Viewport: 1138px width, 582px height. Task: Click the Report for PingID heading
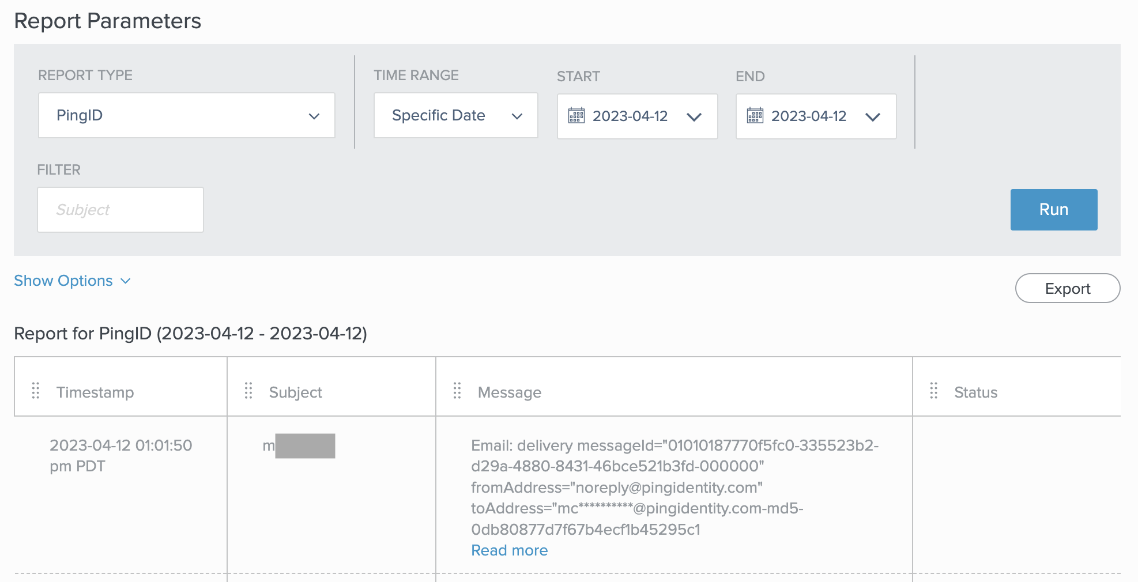(191, 334)
